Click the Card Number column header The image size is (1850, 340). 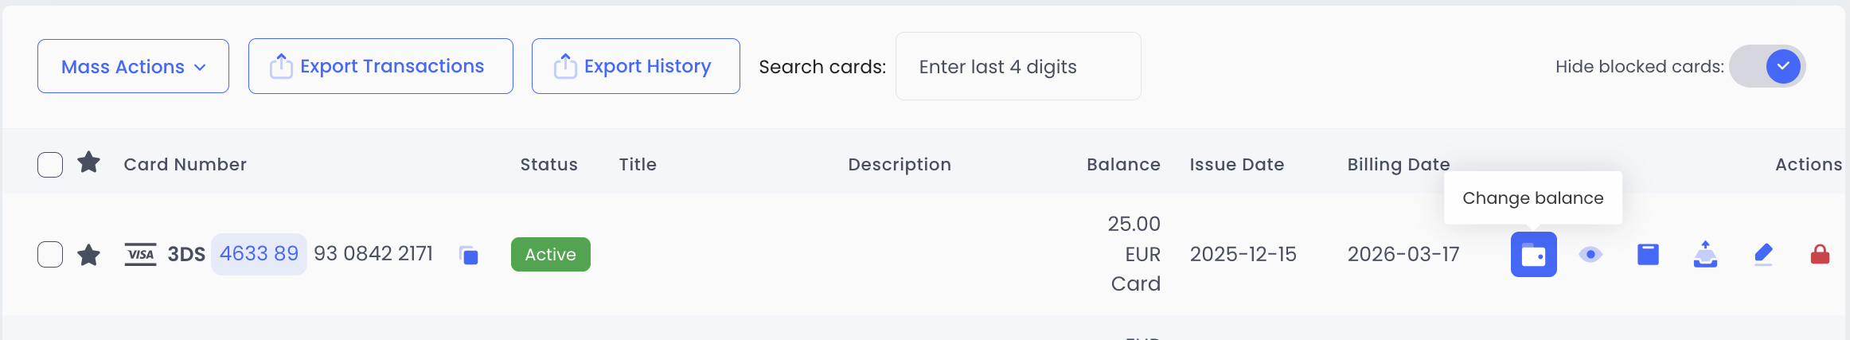(185, 165)
